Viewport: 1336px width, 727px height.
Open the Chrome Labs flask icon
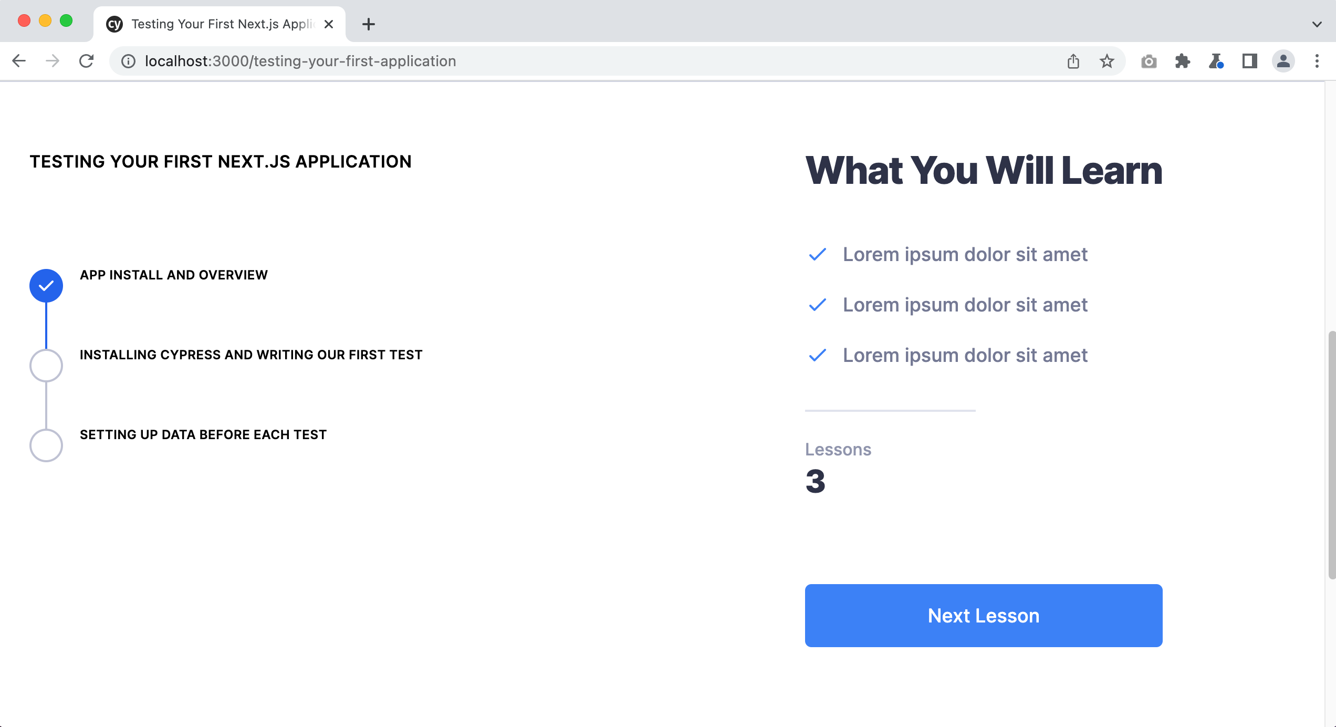click(1216, 61)
